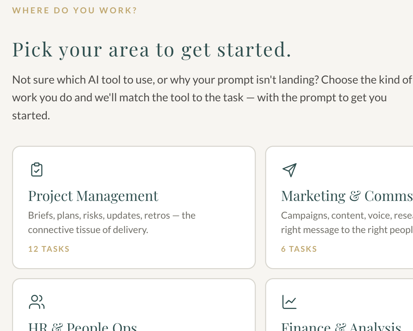This screenshot has height=331, width=413.
Task: Select the HR & People Ops heading
Action: click(x=82, y=326)
